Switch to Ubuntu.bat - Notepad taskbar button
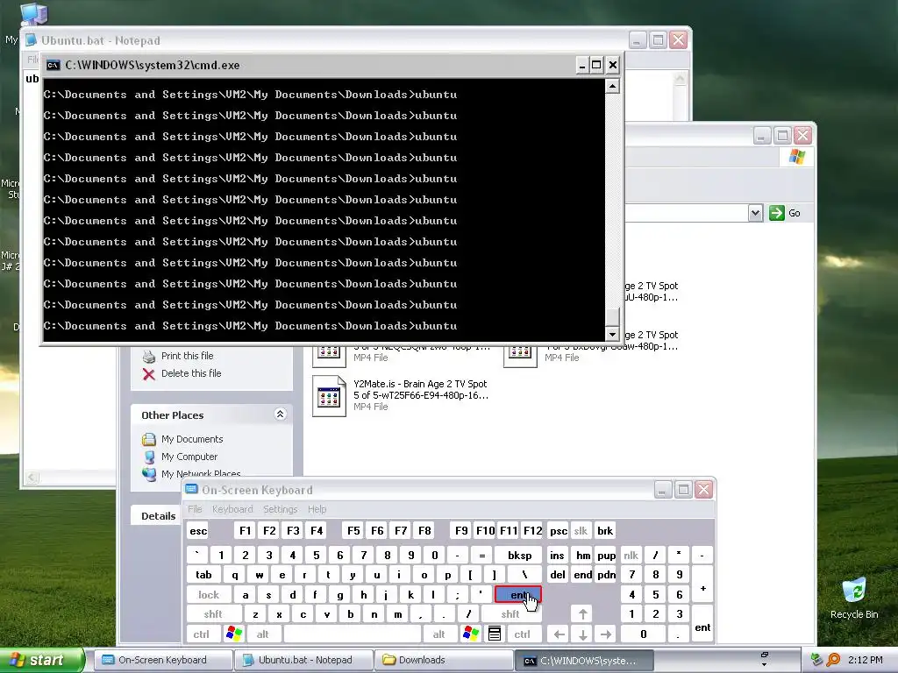 click(x=304, y=660)
